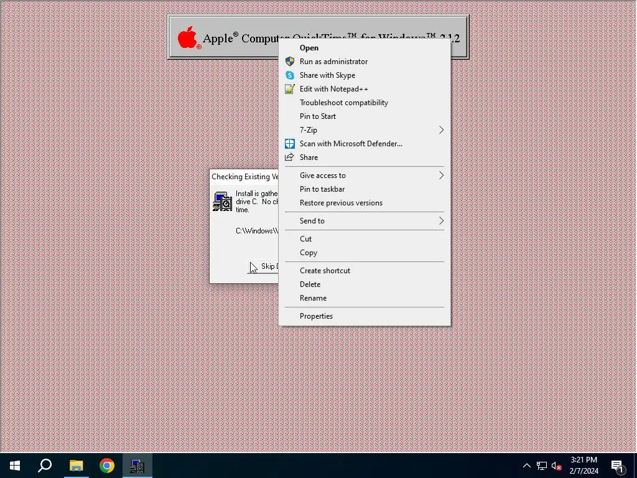Screen dimensions: 637x478
Task: Open the Send to submenu
Action: [x=365, y=221]
